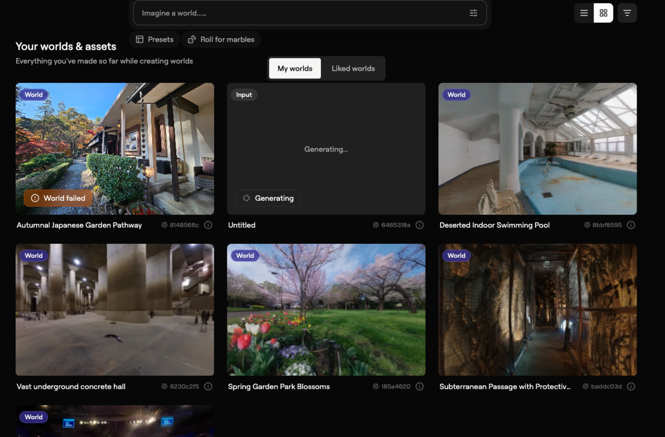Image resolution: width=665 pixels, height=437 pixels.
Task: Switch to grid view layout
Action: (x=603, y=13)
